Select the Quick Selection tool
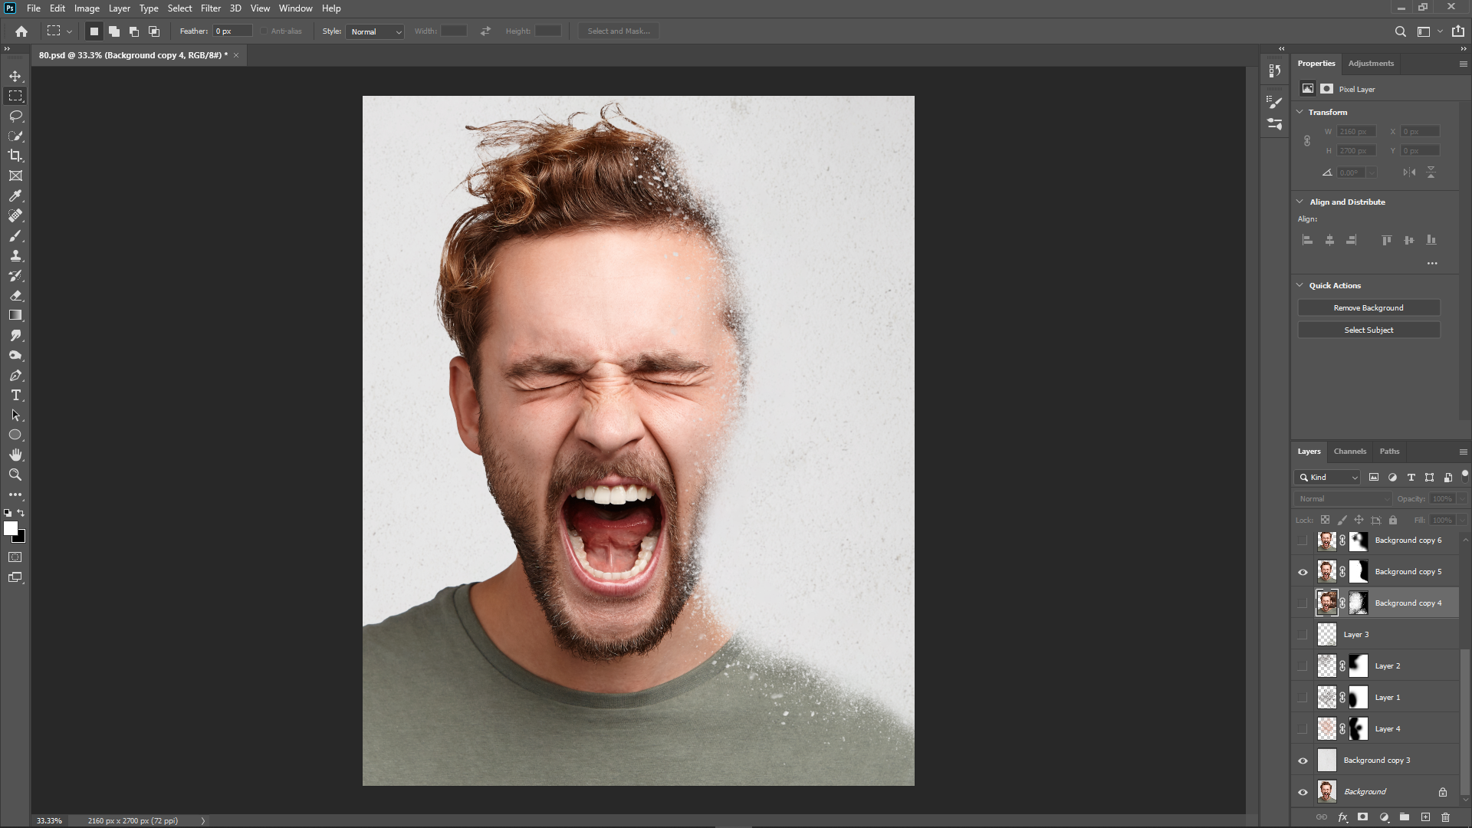 click(15, 136)
